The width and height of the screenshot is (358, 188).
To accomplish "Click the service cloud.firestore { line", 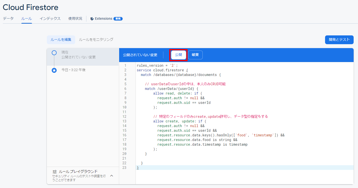I will [162, 70].
